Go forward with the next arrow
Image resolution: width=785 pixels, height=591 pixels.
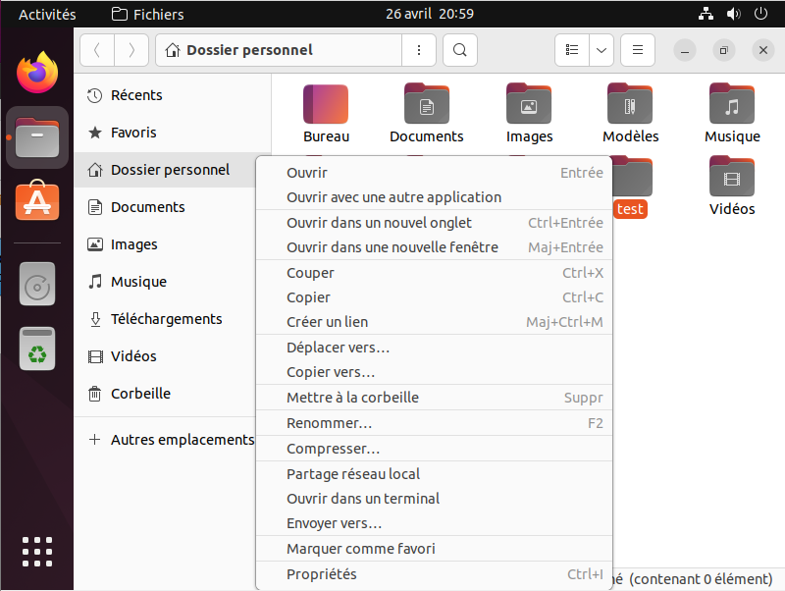coord(131,50)
